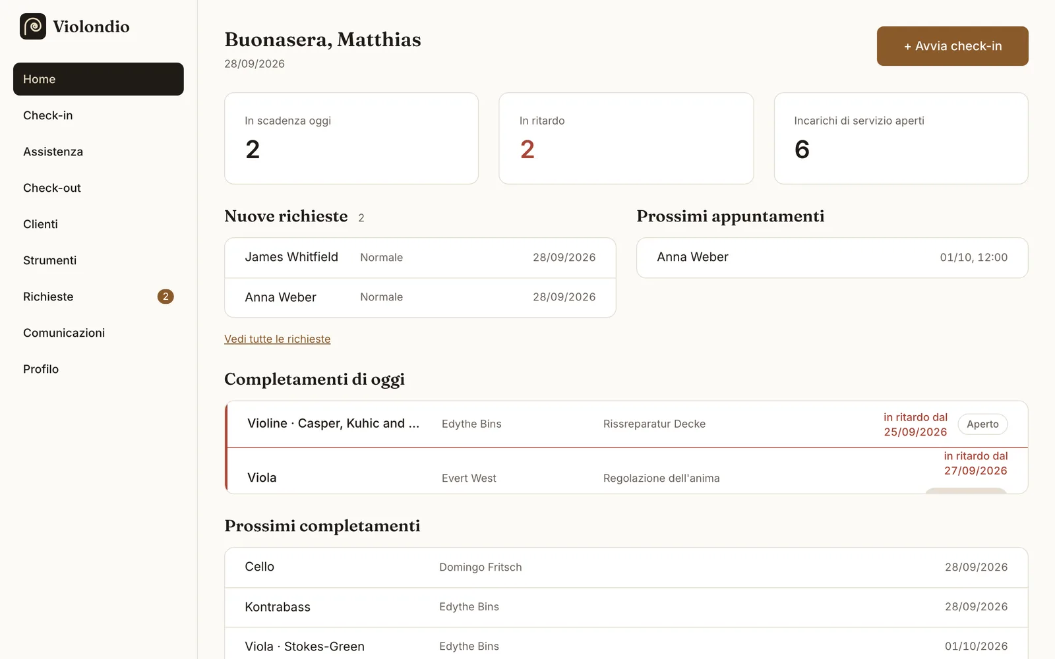Open the Incarichi di servizio aperti card
The image size is (1055, 659).
[901, 138]
